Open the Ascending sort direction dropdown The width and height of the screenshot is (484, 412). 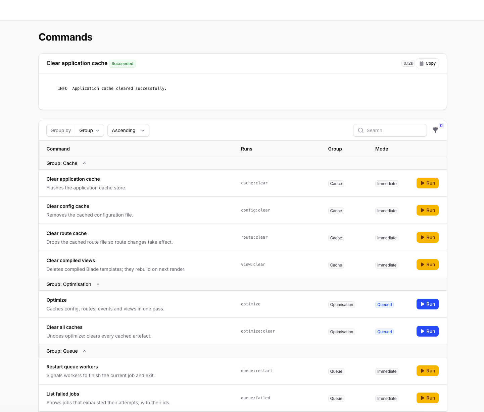pyautogui.click(x=128, y=130)
